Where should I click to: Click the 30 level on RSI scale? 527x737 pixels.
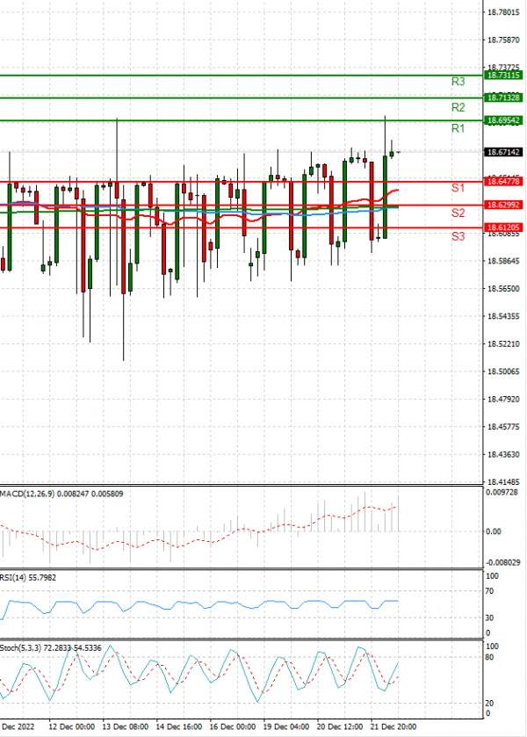pos(489,618)
